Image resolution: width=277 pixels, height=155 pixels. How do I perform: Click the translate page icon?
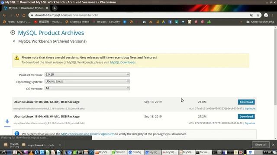[x=251, y=15]
